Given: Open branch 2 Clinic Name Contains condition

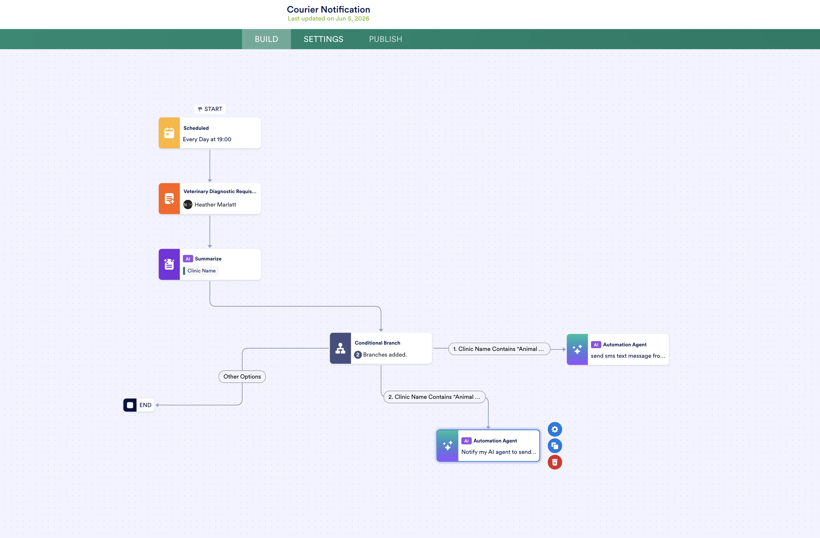Looking at the screenshot, I should (435, 397).
